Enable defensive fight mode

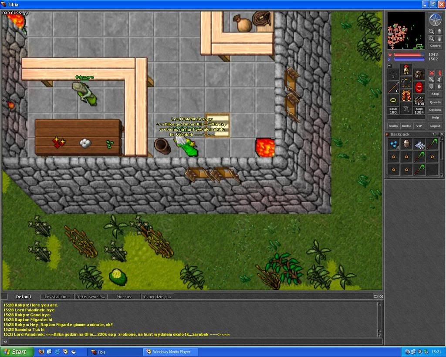(x=432, y=87)
